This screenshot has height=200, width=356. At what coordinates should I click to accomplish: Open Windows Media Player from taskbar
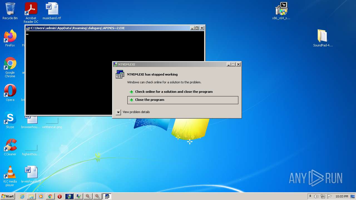coord(41,196)
